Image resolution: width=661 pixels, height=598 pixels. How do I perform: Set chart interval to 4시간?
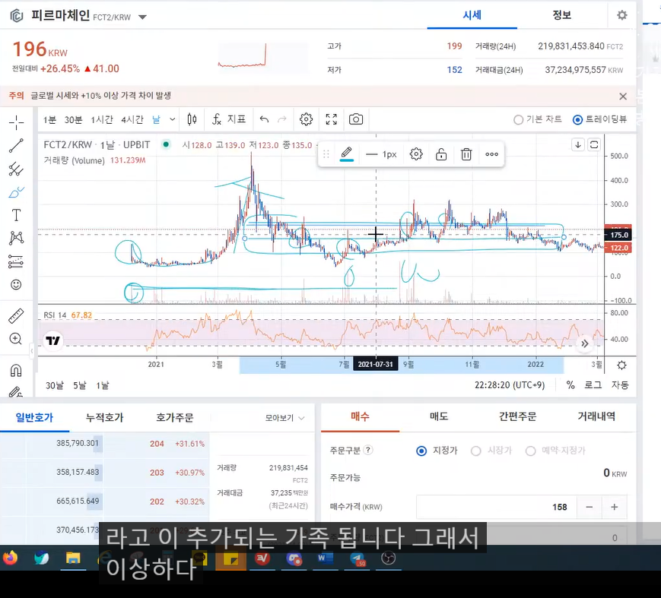coord(132,119)
